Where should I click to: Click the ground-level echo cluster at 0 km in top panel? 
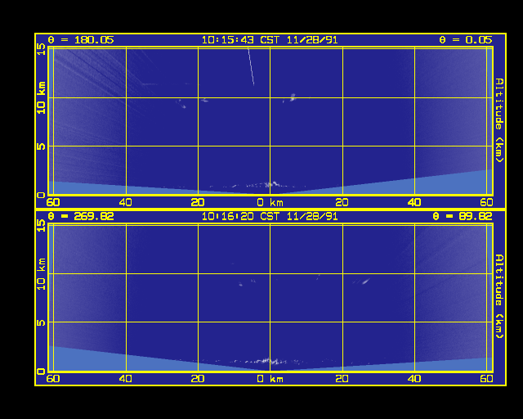[270, 184]
